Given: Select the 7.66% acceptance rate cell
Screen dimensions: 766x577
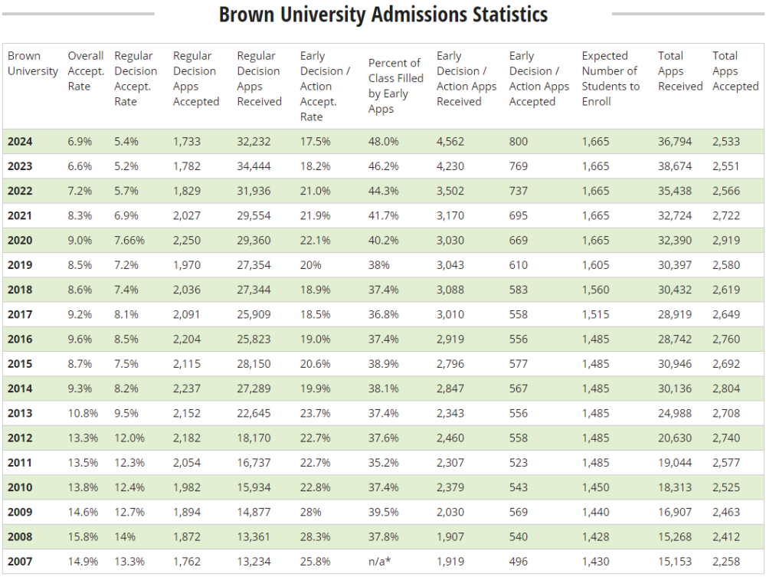Looking at the screenshot, I should (129, 241).
